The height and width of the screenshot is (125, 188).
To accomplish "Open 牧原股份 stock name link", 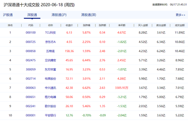I will click(x=50, y=79).
